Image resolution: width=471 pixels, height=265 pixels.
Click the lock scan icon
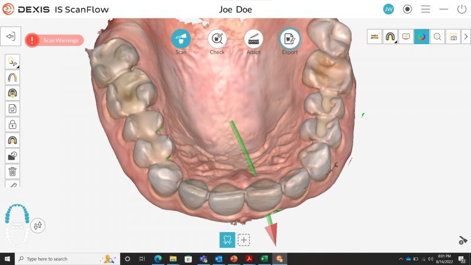tap(12, 124)
